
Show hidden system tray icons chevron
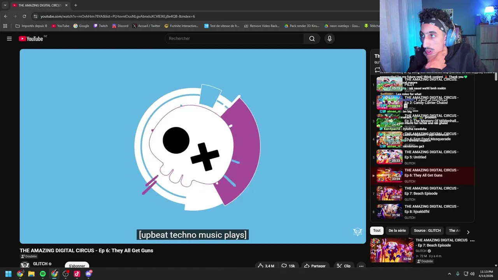pyautogui.click(x=449, y=274)
